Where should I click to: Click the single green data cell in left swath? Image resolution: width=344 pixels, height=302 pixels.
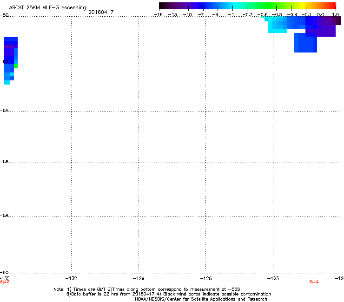click(x=16, y=66)
